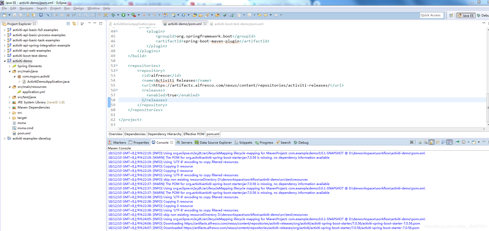Image resolution: width=489 pixels, height=231 pixels.
Task: Open the Navigate menu
Action: point(26,8)
